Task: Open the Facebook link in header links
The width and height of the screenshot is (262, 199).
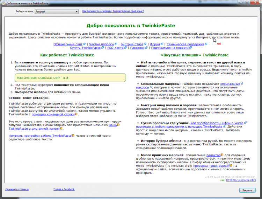Action: tap(137, 48)
